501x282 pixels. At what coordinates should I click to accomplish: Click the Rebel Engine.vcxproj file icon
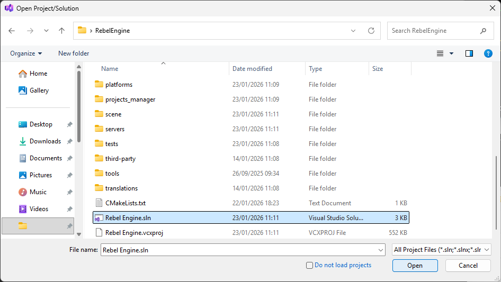(x=99, y=232)
